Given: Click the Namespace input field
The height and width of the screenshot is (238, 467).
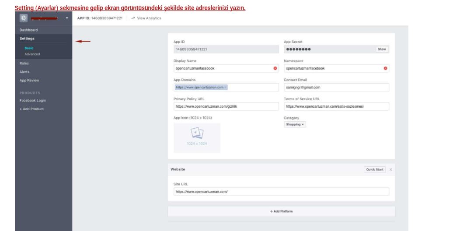Looking at the screenshot, I should click(x=337, y=68).
